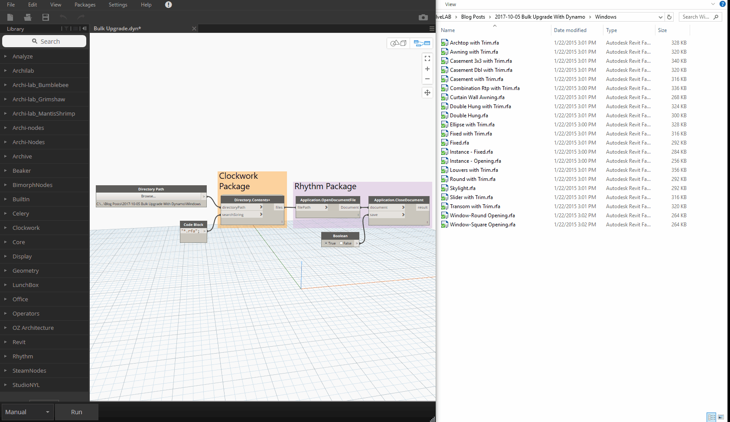Select the Directory.Contents+ node header
Viewport: 730px width, 422px height.
pos(252,200)
